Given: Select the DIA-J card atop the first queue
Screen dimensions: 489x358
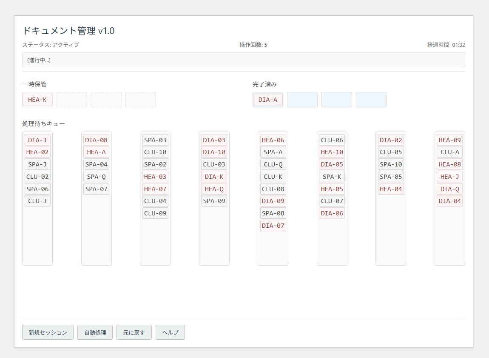Looking at the screenshot, I should 37,139.
